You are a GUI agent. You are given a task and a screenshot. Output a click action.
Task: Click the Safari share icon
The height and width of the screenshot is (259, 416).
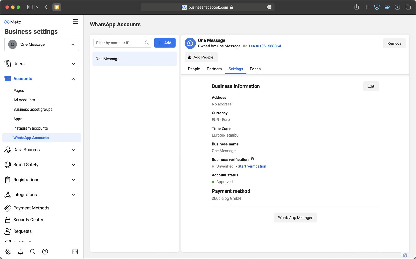356,7
